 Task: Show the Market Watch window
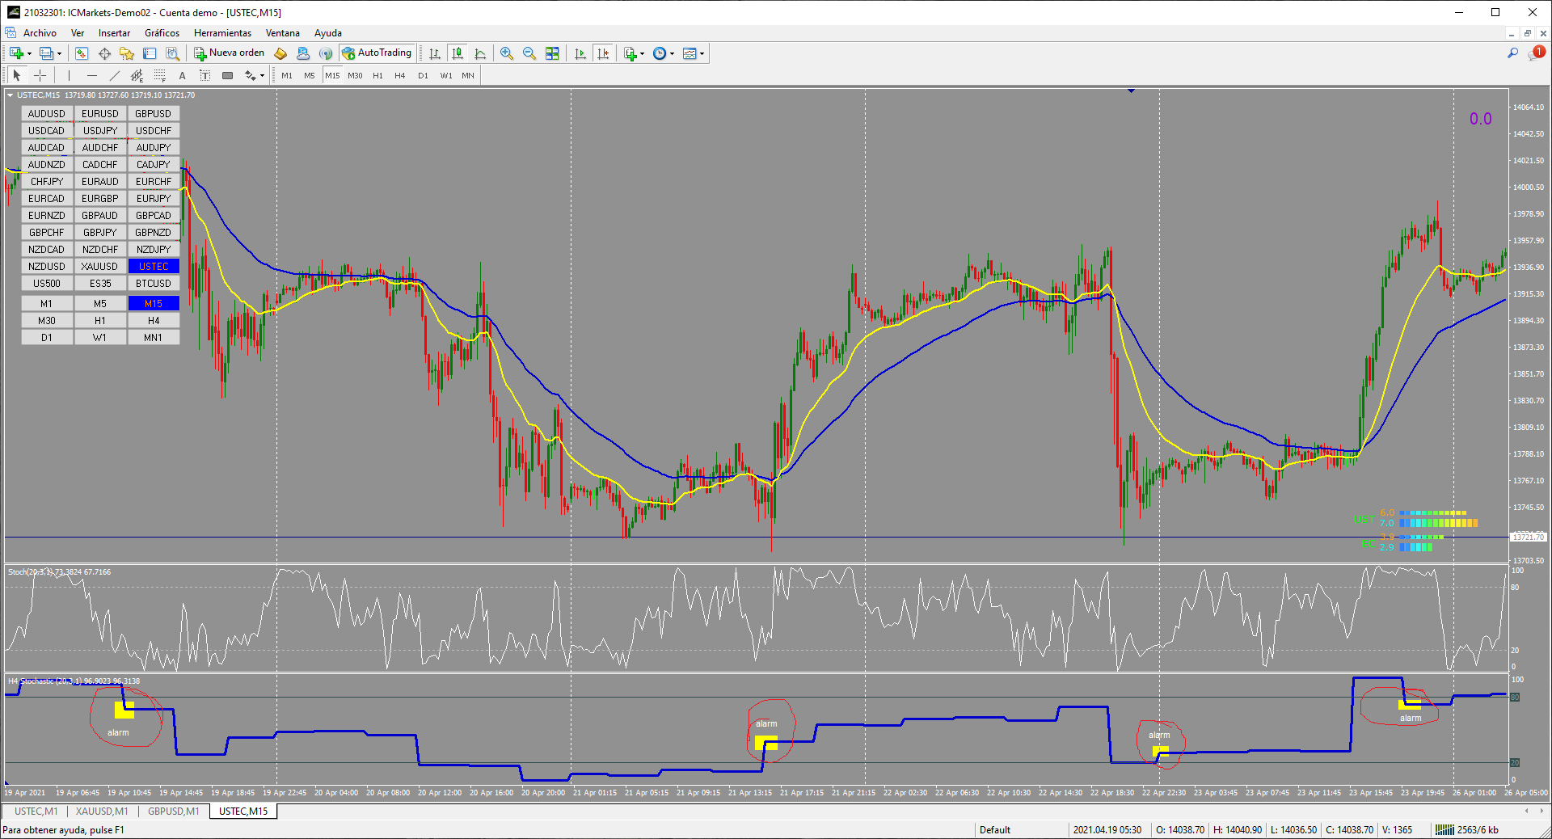pos(82,53)
